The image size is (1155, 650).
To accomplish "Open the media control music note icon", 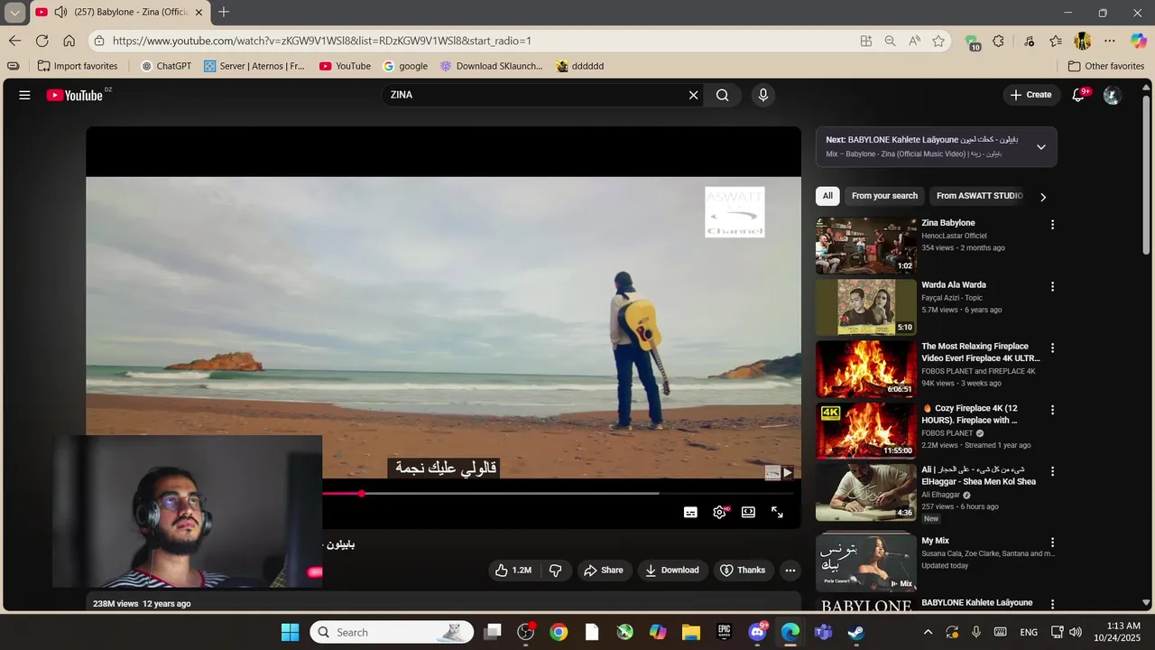I will coord(1029,41).
